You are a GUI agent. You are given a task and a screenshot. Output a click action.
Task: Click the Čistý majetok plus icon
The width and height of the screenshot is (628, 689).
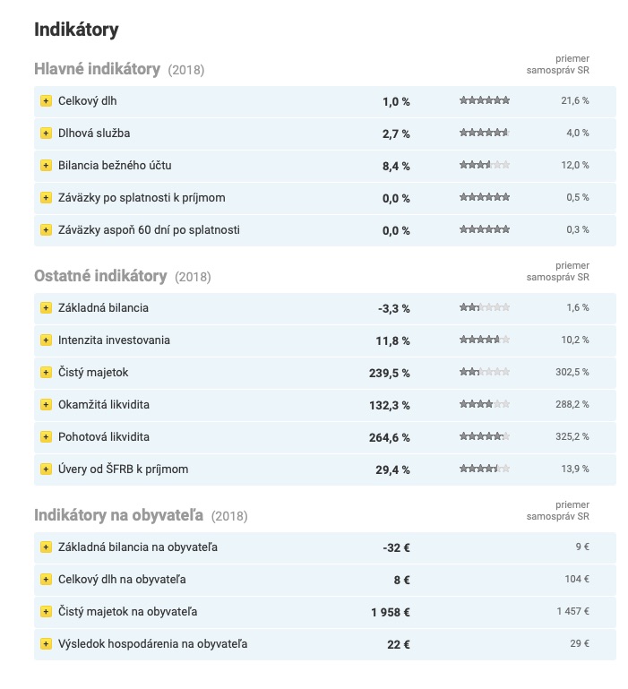coord(46,373)
